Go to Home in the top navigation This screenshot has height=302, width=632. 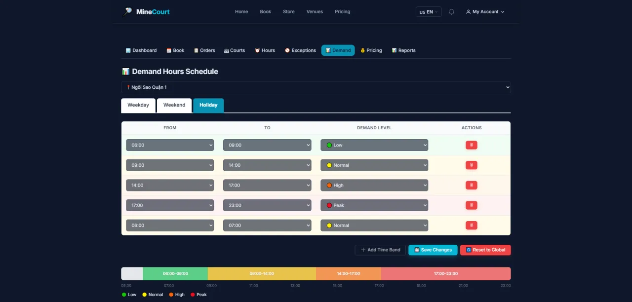[241, 12]
